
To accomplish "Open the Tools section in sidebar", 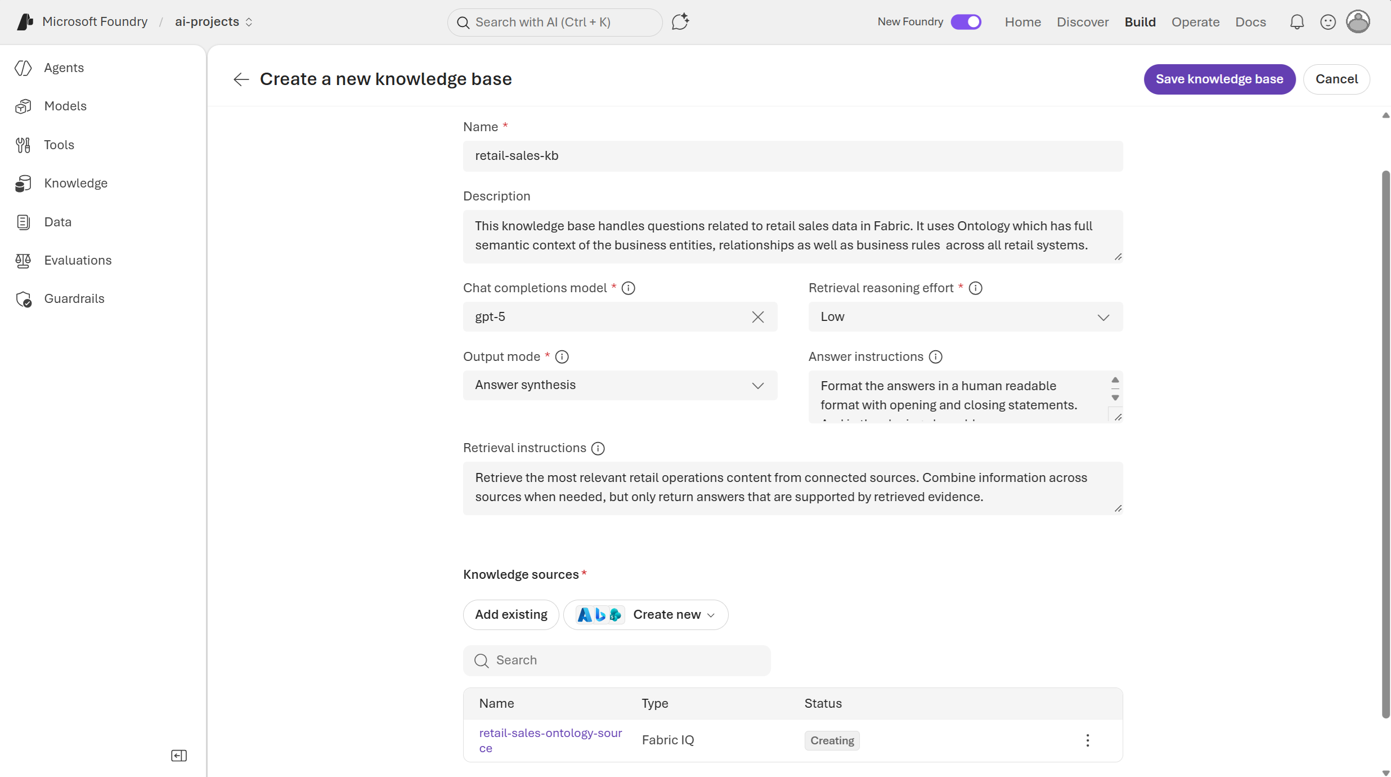I will (x=59, y=145).
